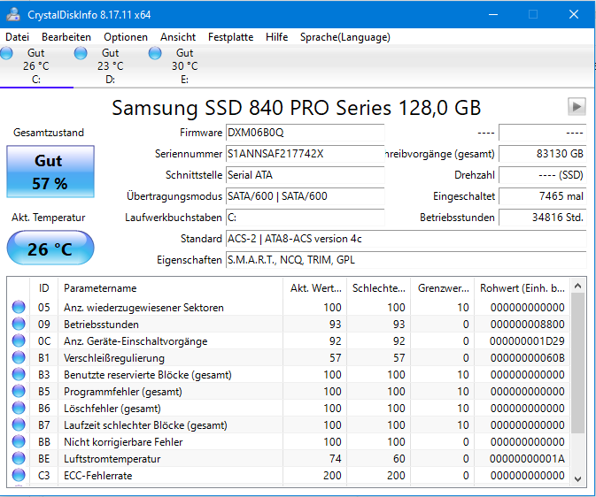Click status circle for attribute B7
Viewport: 596px width, 497px height.
19,424
